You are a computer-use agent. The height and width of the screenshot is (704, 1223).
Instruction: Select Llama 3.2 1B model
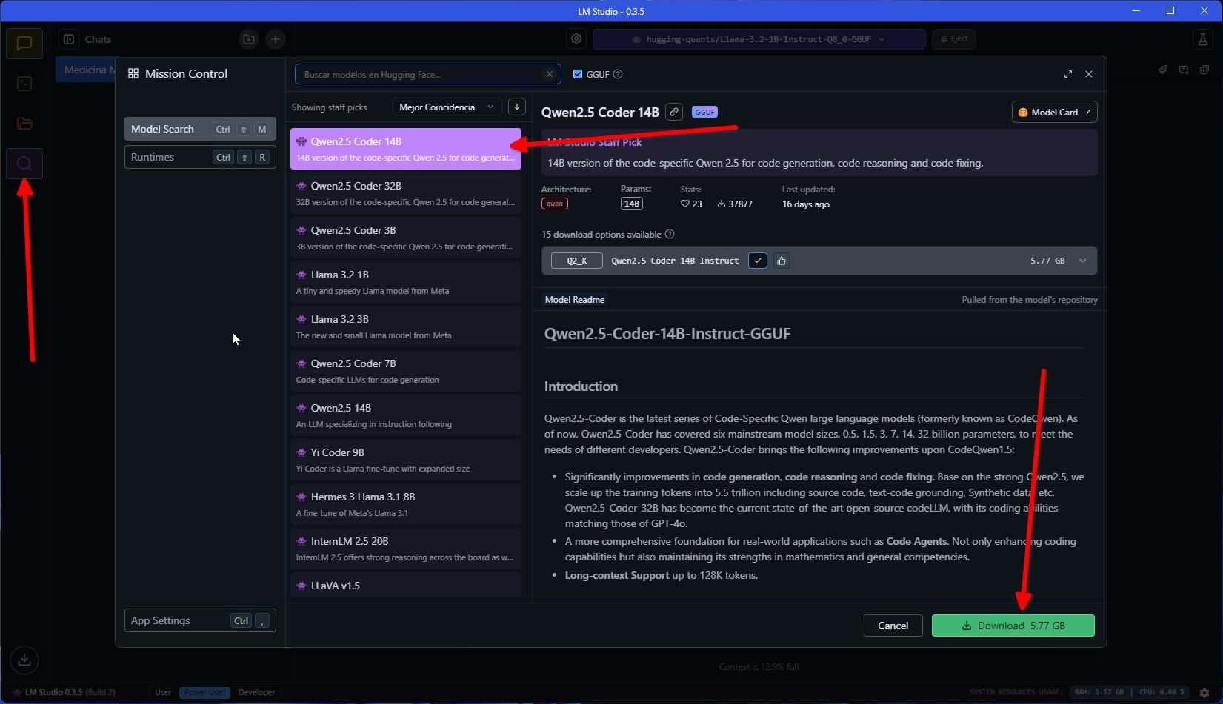click(x=406, y=282)
